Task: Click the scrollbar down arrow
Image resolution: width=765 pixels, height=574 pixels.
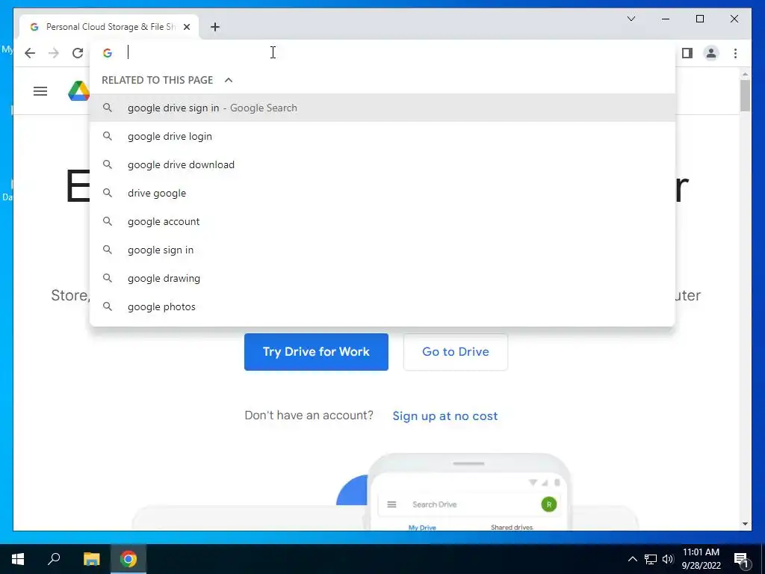Action: [x=745, y=524]
